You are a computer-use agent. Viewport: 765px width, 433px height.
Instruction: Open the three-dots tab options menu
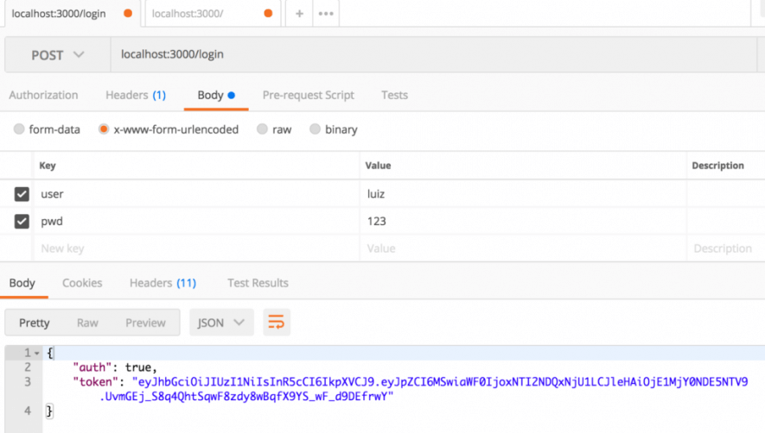326,14
